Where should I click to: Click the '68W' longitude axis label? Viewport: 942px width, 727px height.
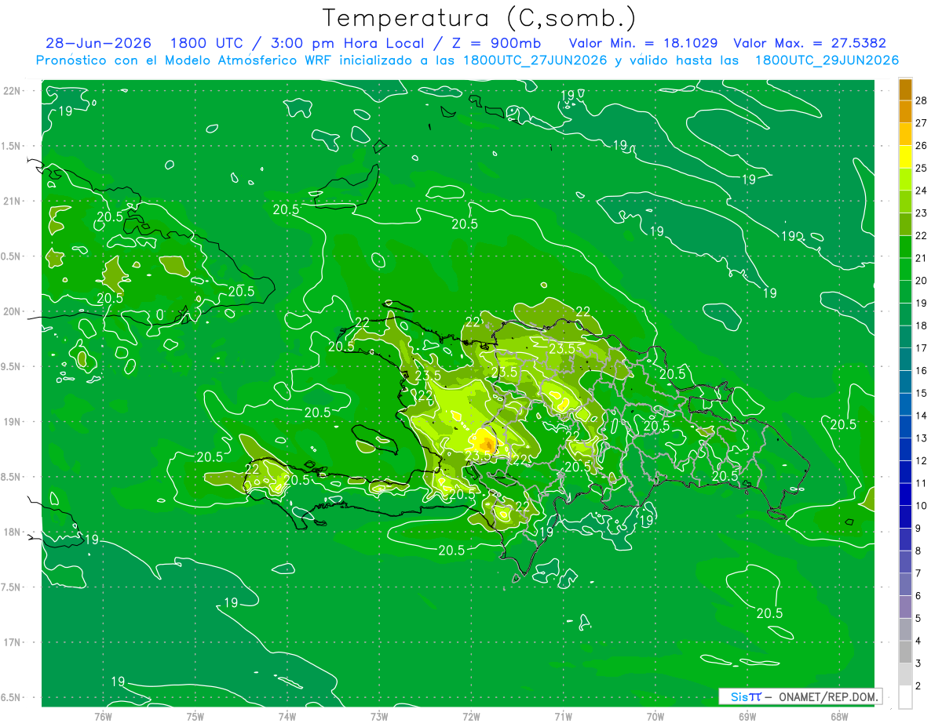click(x=839, y=716)
